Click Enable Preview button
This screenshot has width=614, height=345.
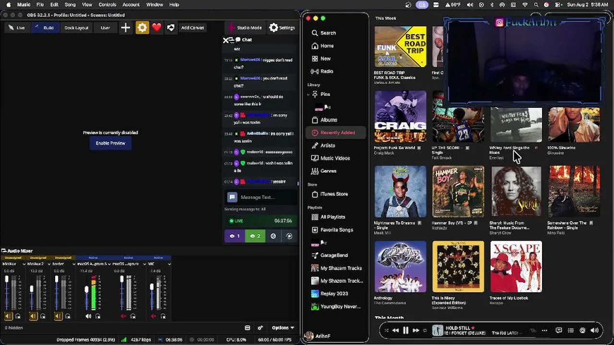(110, 143)
